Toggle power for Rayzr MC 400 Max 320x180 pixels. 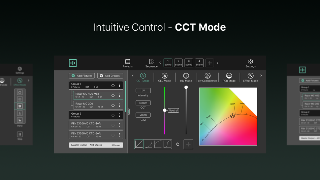pos(113,95)
